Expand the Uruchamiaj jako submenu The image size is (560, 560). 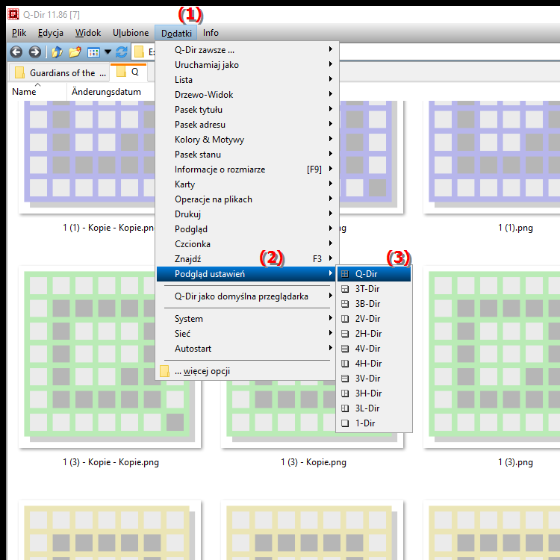[x=247, y=65]
